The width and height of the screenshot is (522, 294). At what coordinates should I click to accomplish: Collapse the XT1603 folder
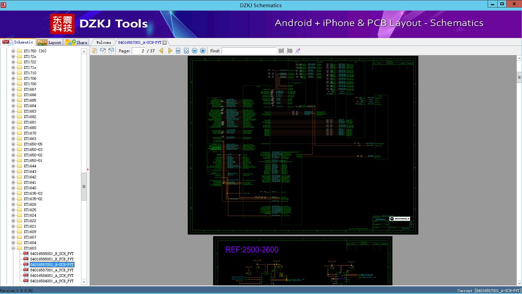coord(13,248)
